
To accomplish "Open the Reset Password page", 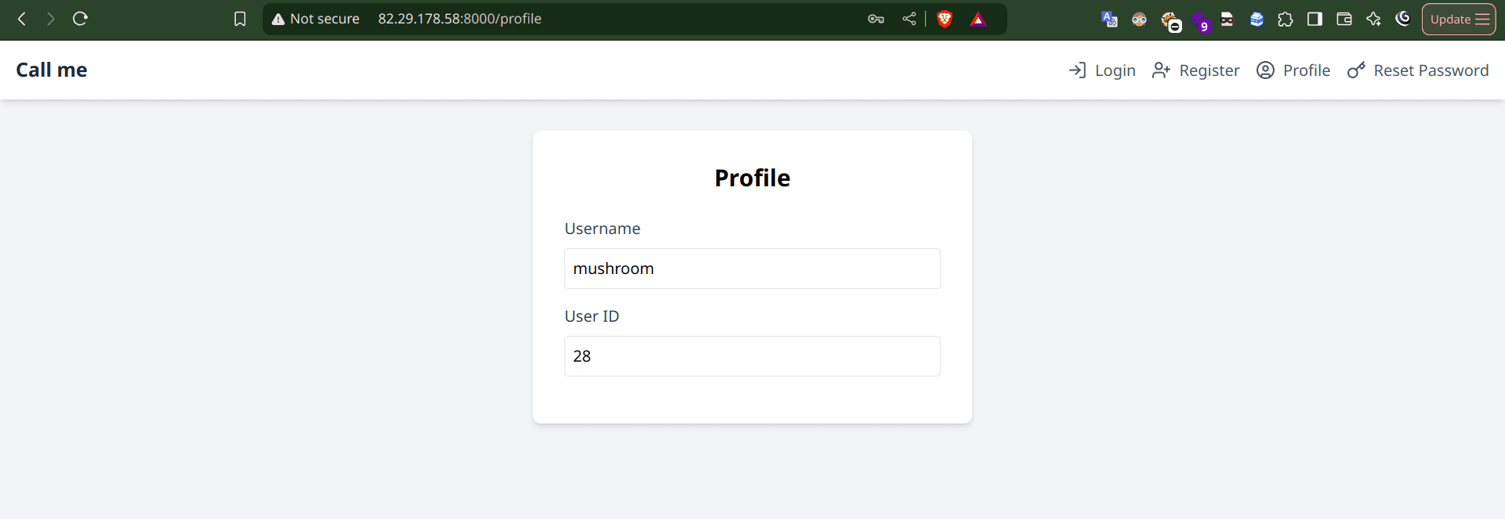I will tap(1418, 70).
